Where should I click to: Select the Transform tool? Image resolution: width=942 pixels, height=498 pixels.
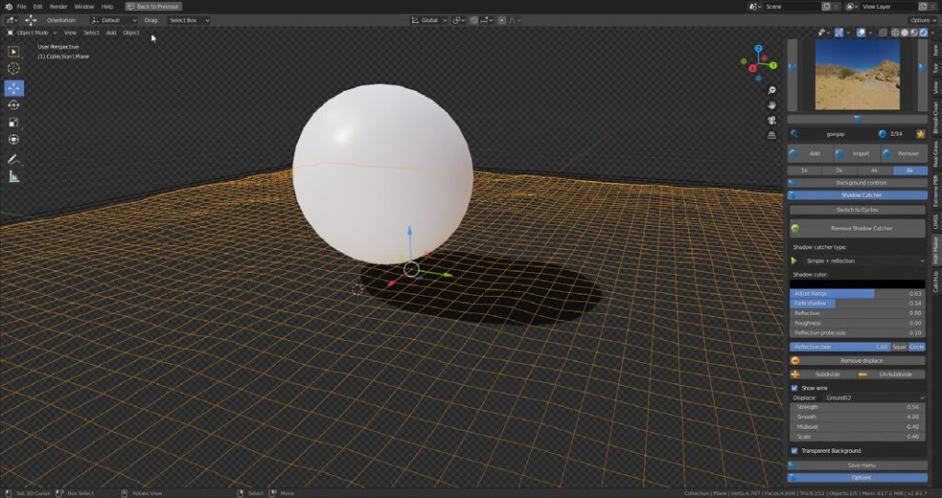(13, 139)
